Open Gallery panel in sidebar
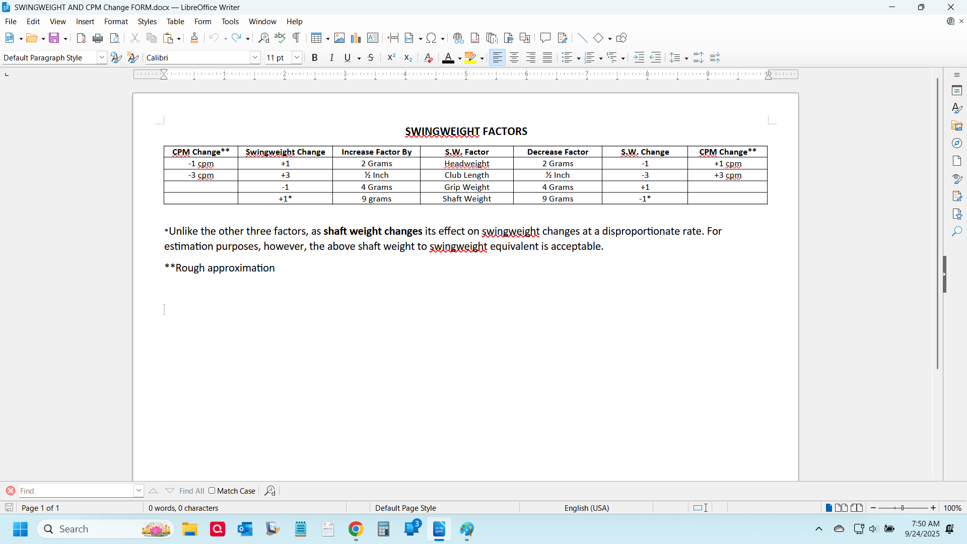 tap(957, 126)
